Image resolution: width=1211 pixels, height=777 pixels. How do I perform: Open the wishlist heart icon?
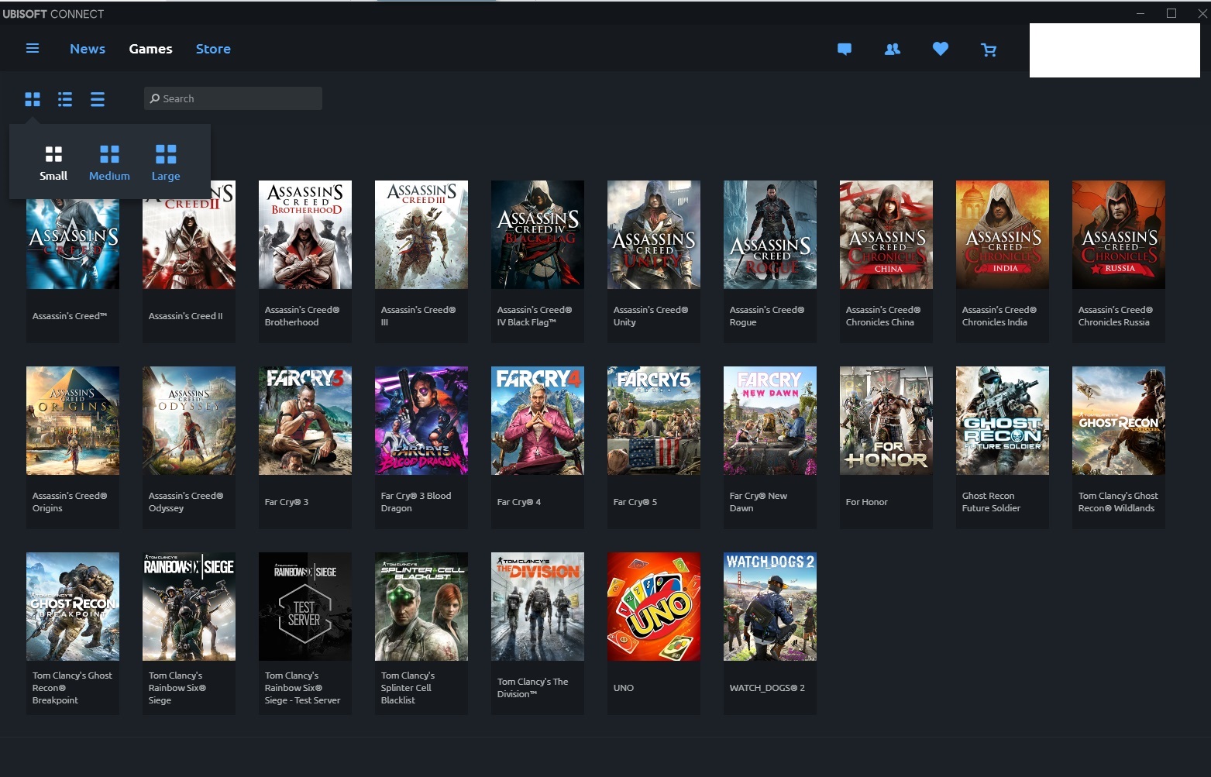[941, 50]
